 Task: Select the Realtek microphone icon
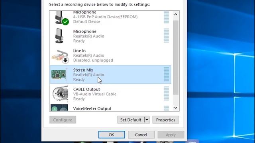pyautogui.click(x=59, y=36)
